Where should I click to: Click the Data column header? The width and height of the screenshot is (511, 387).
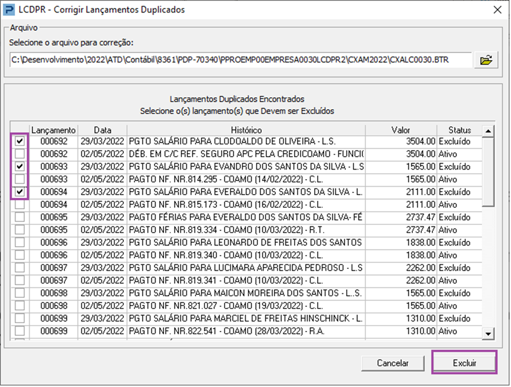coord(102,130)
